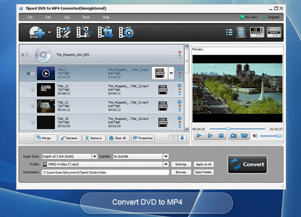The height and width of the screenshot is (217, 301).
Task: Click Title_31 output format icon
Action: [x=163, y=106]
